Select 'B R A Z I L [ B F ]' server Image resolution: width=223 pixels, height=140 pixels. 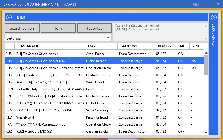click(x=104, y=110)
